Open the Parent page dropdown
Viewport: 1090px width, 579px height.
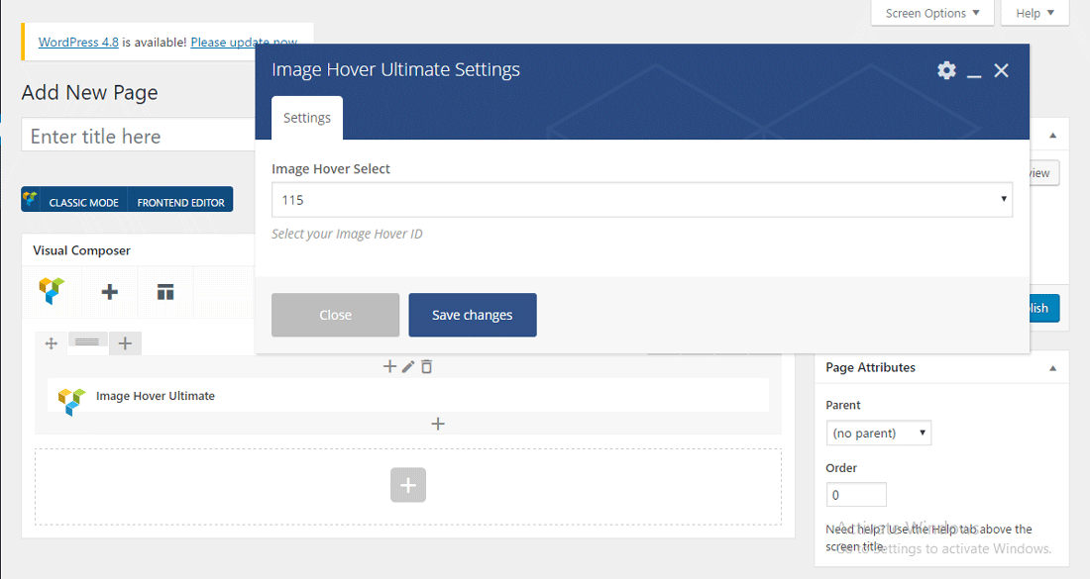pyautogui.click(x=878, y=433)
